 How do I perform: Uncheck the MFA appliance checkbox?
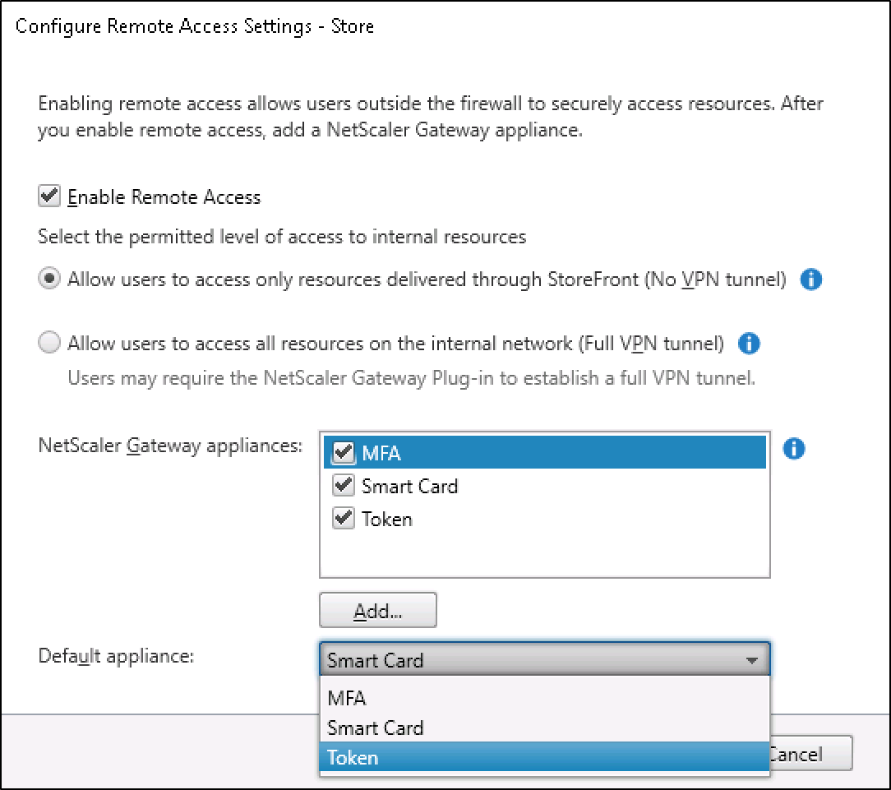point(344,452)
